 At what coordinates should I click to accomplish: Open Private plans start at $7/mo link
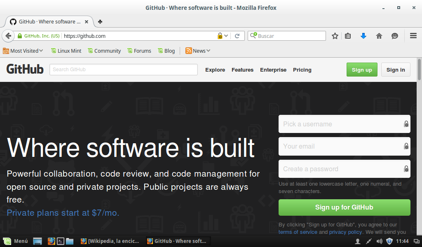63,212
